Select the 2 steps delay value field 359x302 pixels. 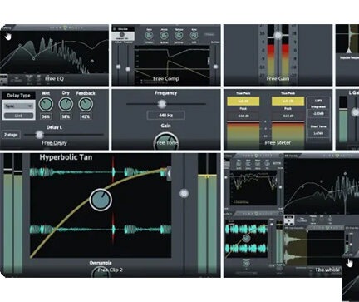11,135
